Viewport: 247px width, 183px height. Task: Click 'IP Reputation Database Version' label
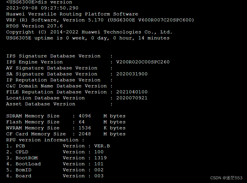coord(53,80)
